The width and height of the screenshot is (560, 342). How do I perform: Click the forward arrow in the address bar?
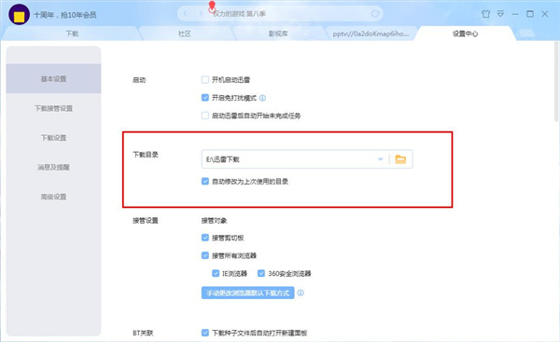click(201, 14)
